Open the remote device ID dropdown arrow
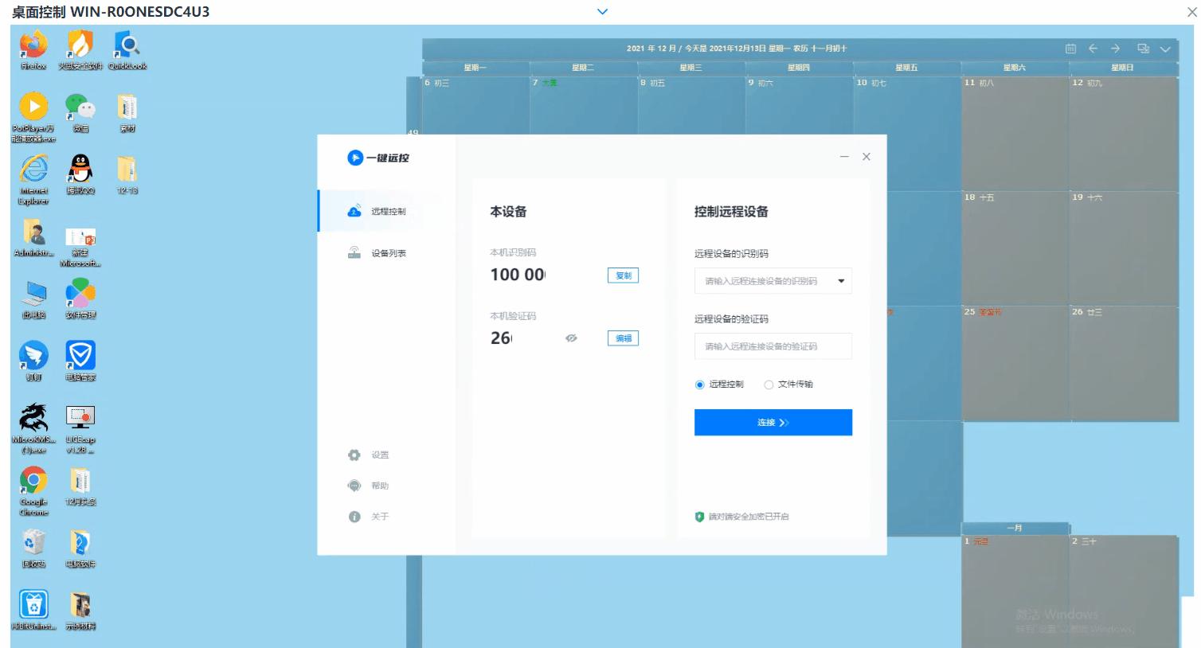Screen dimensions: 1201x648 click(x=841, y=281)
